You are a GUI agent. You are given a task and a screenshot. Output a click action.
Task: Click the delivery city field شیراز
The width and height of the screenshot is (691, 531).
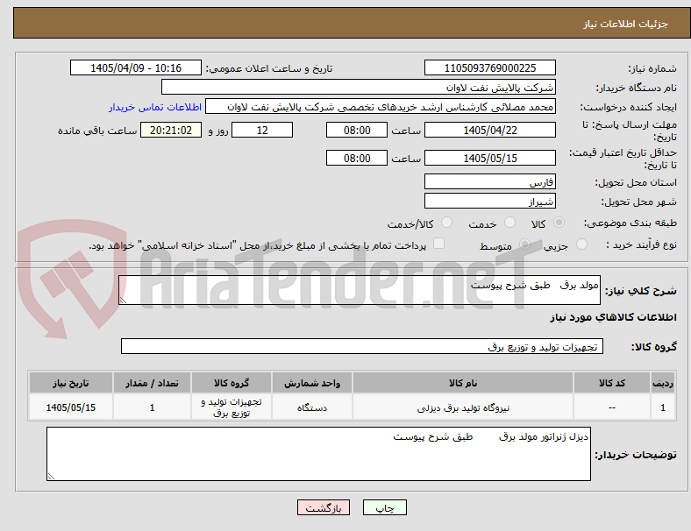(490, 202)
